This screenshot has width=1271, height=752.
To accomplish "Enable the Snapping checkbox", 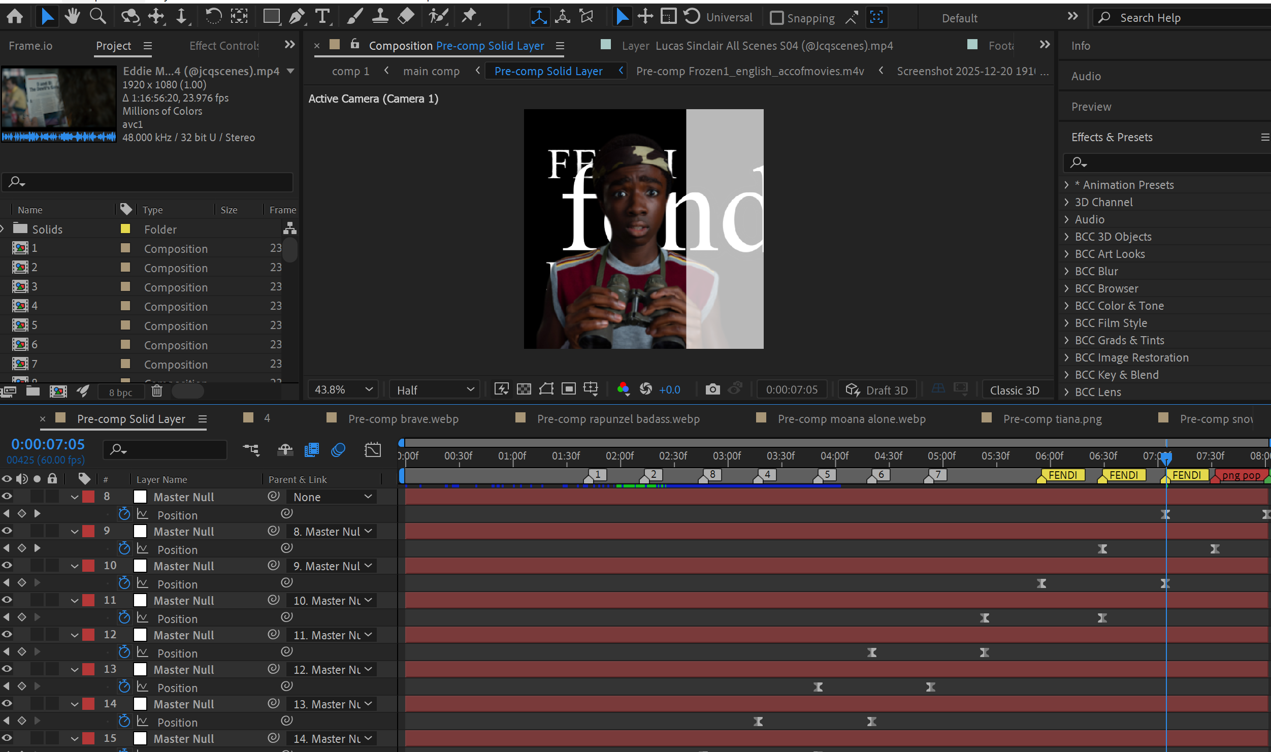I will tap(776, 18).
